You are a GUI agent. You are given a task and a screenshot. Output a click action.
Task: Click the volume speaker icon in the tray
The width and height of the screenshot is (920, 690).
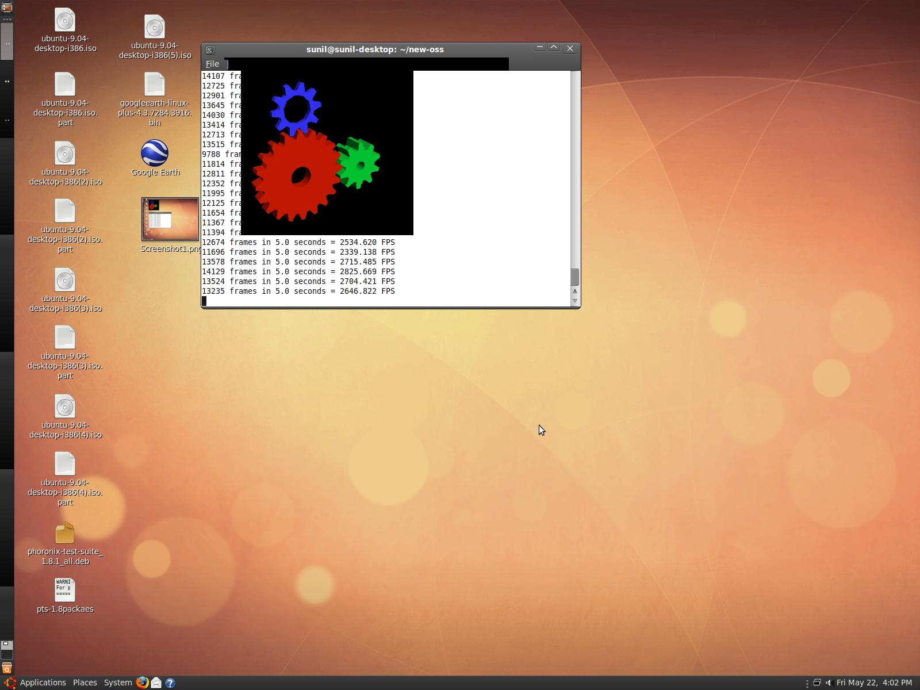point(829,683)
